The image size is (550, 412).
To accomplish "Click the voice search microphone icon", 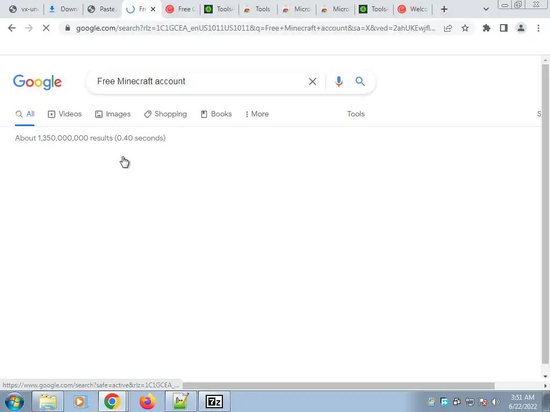I will [338, 82].
